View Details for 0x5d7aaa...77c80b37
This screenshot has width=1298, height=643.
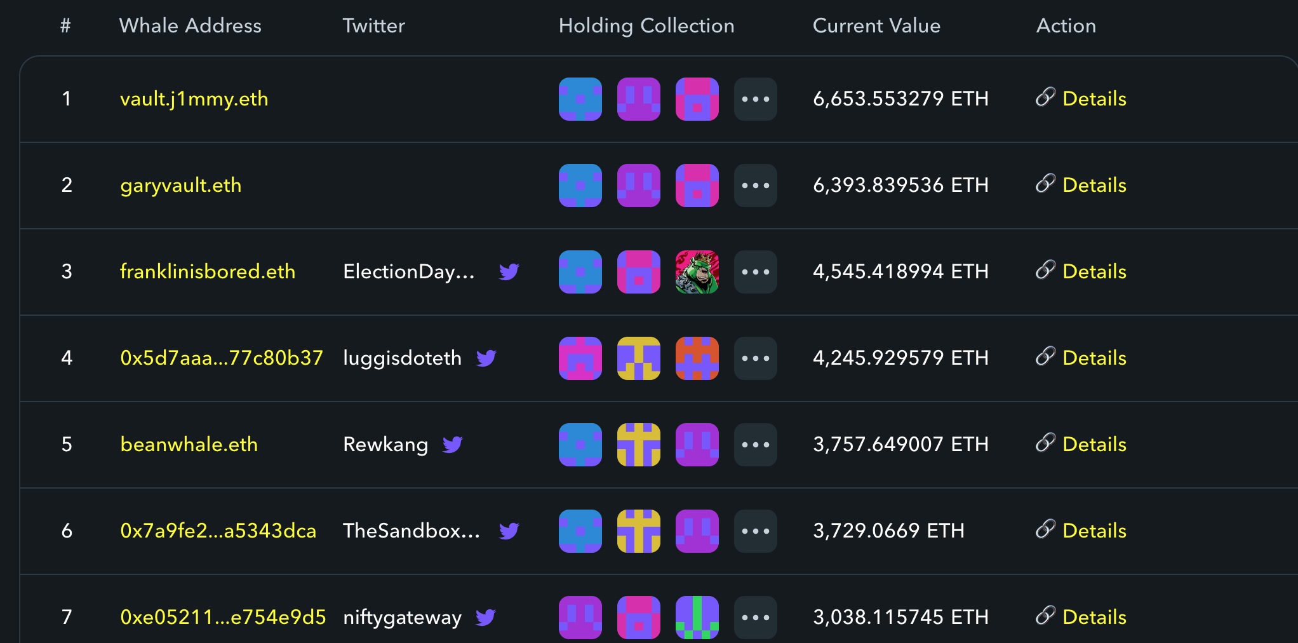point(1094,358)
